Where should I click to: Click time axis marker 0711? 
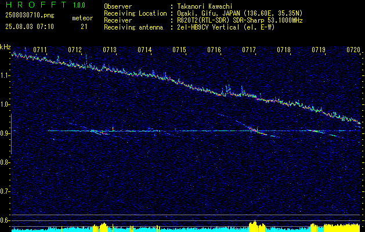tap(40, 50)
